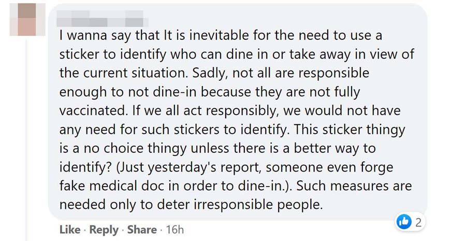
Task: Open the 16h timestamp link
Action: (x=174, y=229)
